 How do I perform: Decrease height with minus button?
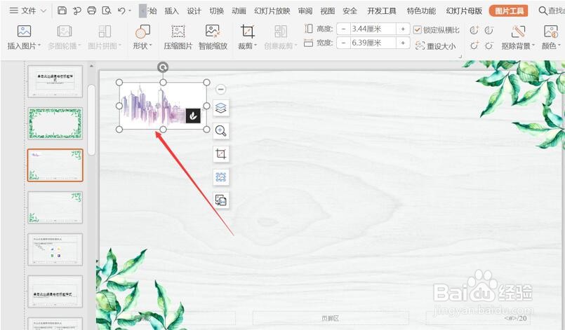(x=344, y=29)
